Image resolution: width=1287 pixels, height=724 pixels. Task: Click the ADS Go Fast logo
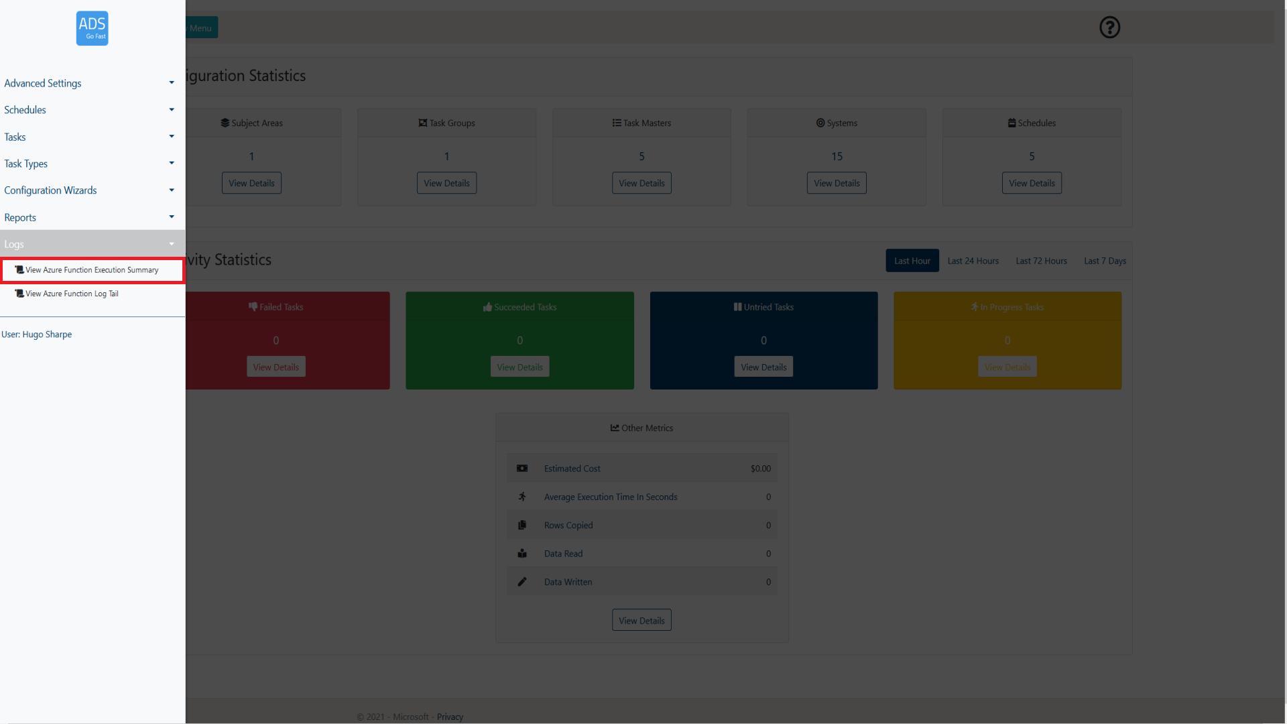[x=92, y=28]
